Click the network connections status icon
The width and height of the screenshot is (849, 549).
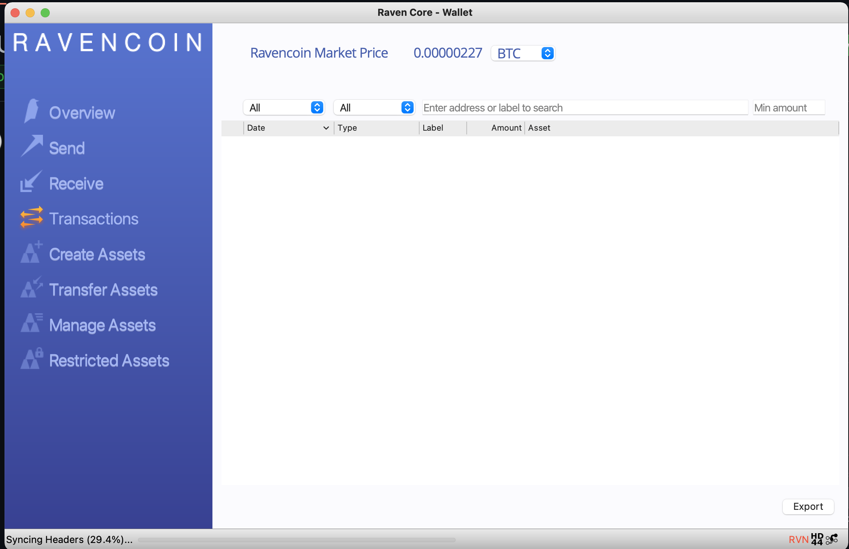pos(832,539)
